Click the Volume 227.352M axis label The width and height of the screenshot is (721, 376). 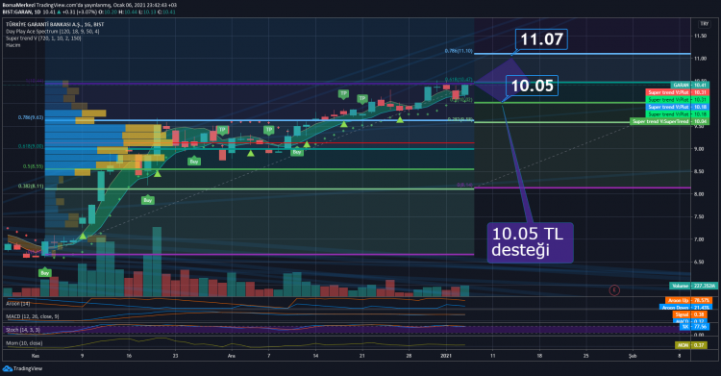(x=693, y=286)
